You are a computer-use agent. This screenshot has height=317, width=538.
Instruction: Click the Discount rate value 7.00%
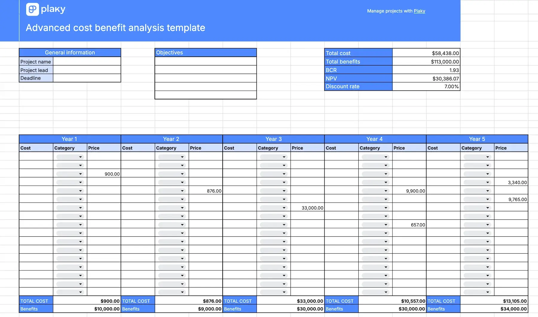click(x=426, y=86)
